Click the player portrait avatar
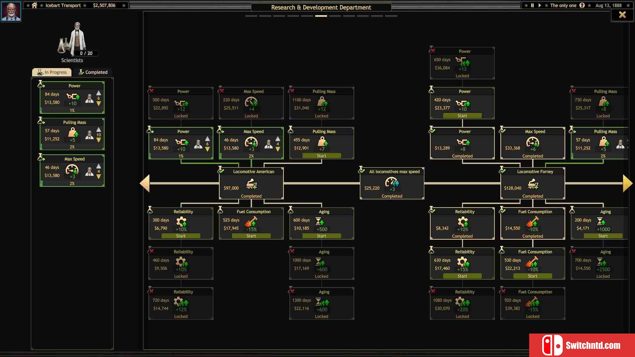This screenshot has height=357, width=635. pos(11,11)
